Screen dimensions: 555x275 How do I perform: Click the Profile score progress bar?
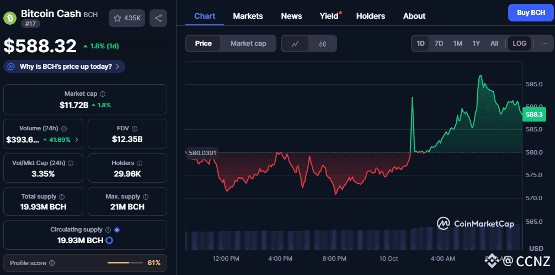pos(126,263)
